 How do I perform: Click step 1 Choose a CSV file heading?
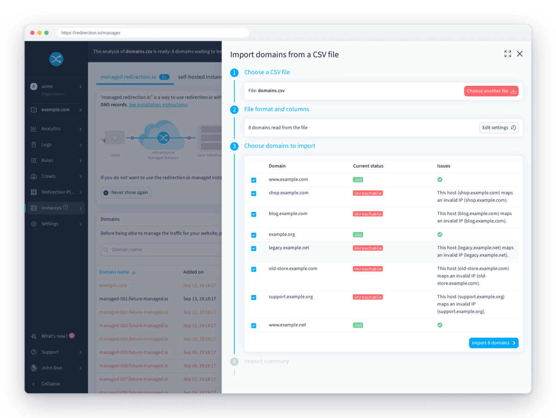[x=267, y=72]
